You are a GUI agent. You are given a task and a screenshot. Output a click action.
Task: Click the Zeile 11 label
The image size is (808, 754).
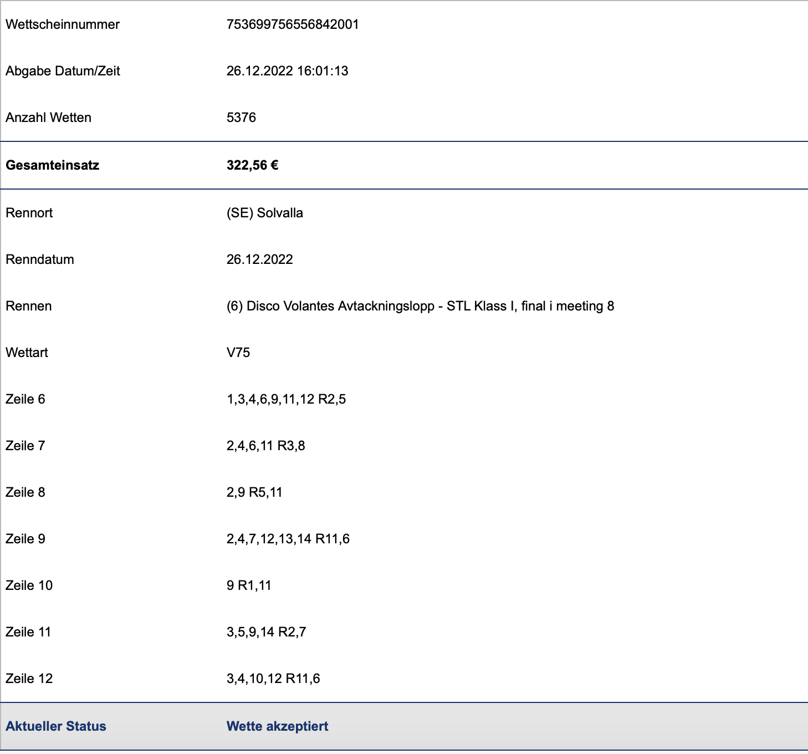click(x=28, y=632)
